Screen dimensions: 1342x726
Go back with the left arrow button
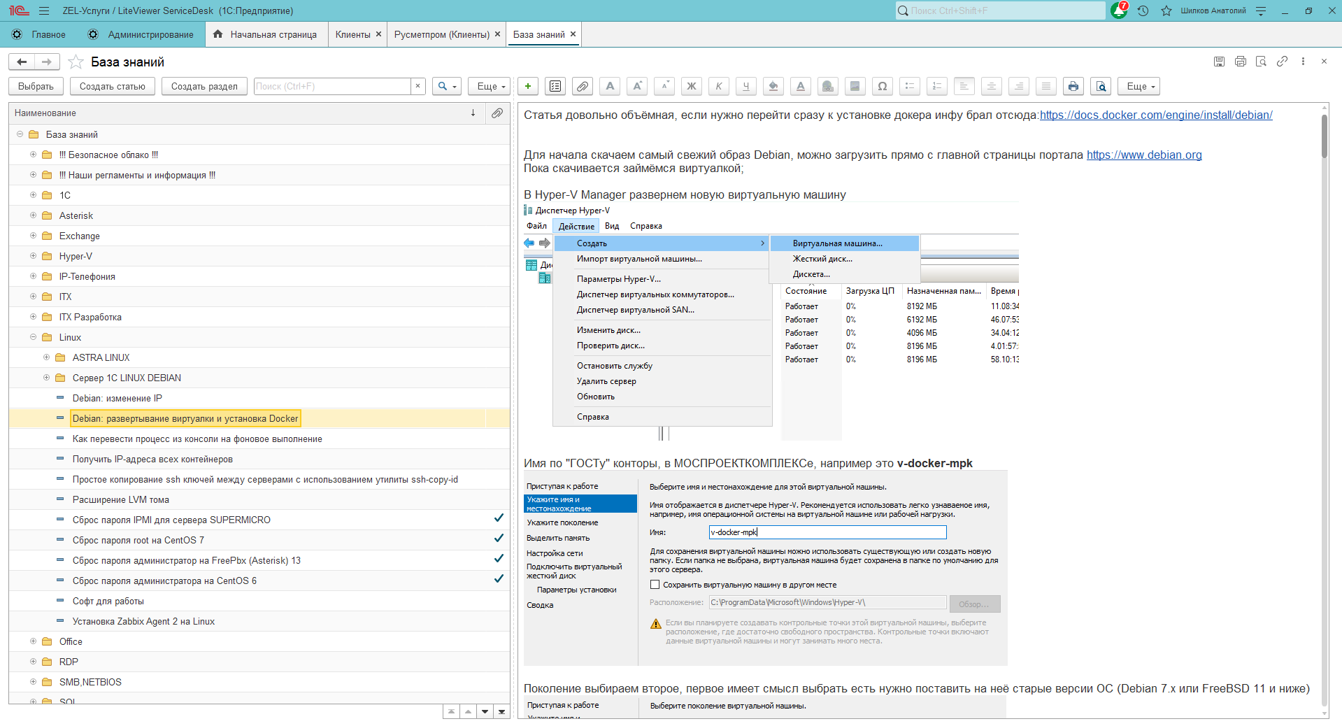pyautogui.click(x=22, y=62)
